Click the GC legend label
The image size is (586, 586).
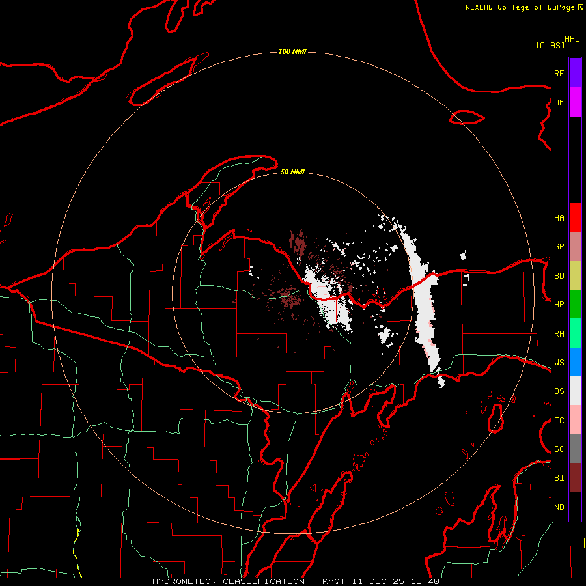pos(559,449)
